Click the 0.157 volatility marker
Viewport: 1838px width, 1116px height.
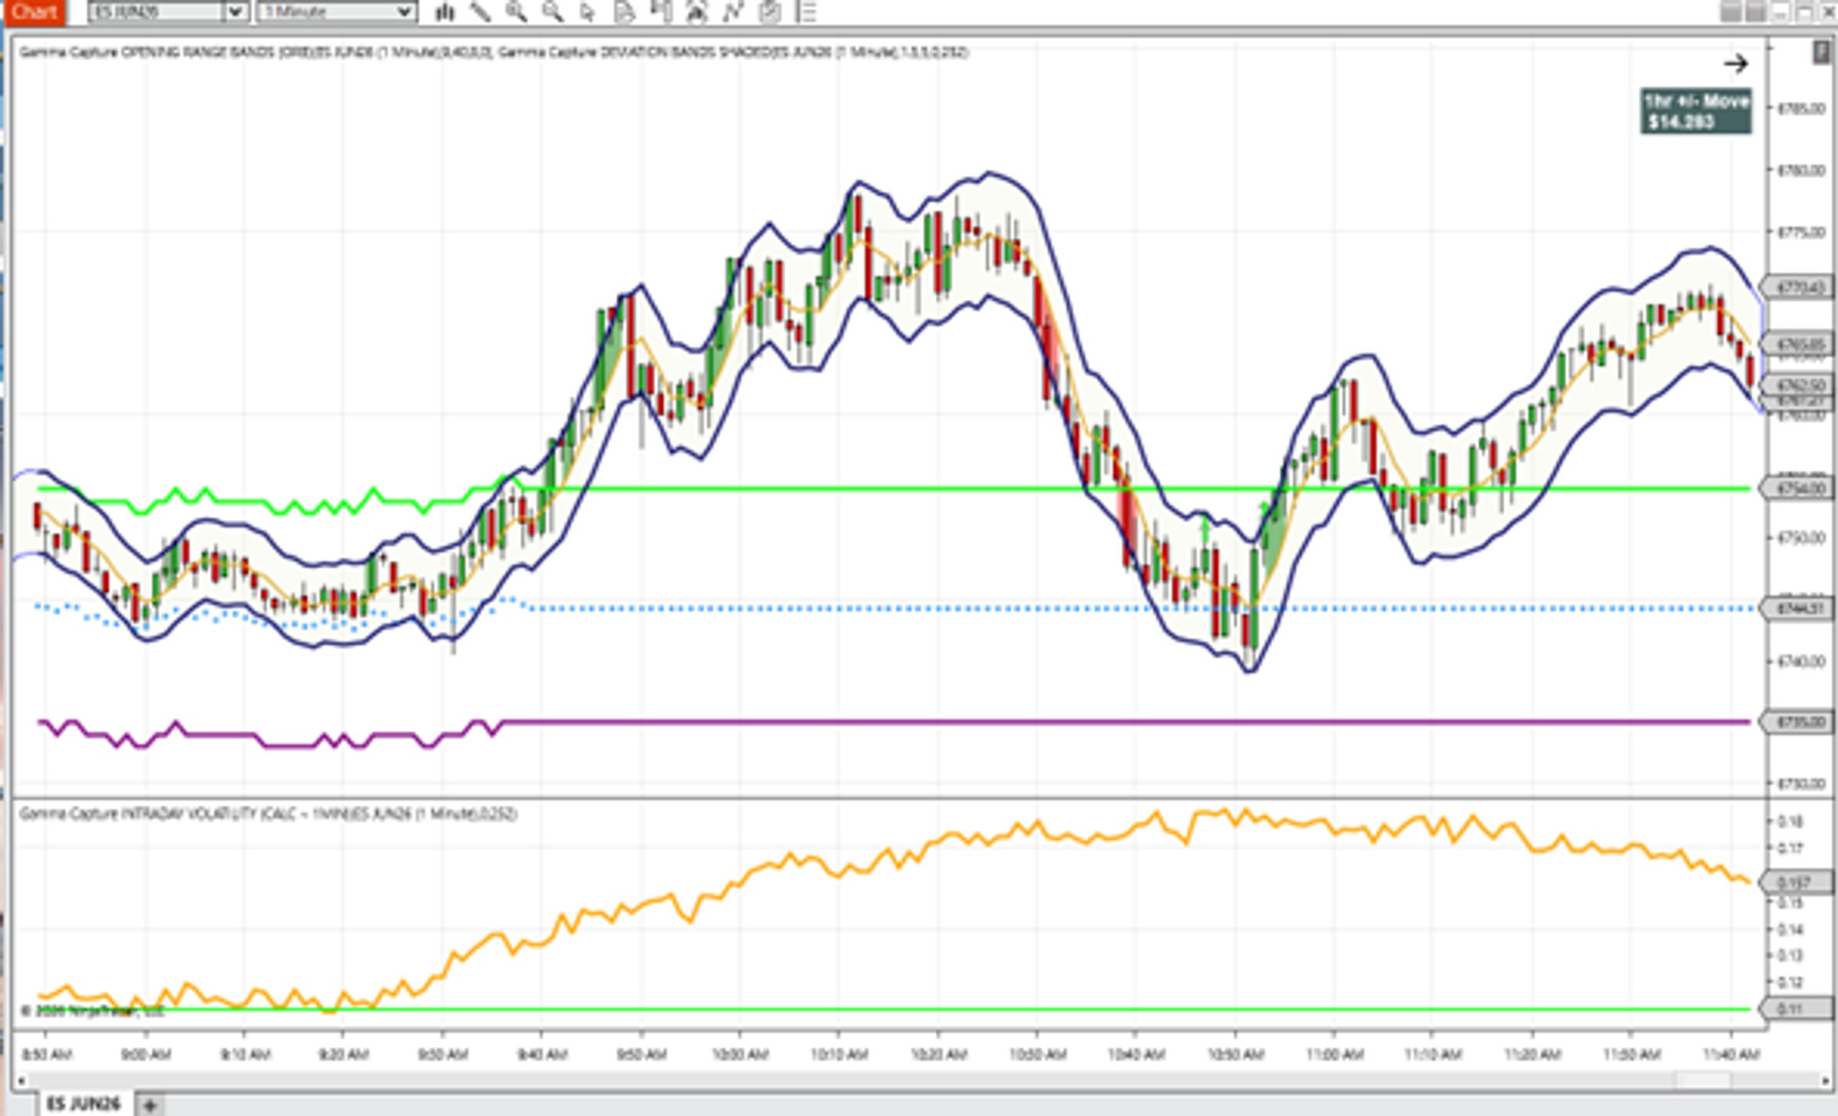(1798, 882)
